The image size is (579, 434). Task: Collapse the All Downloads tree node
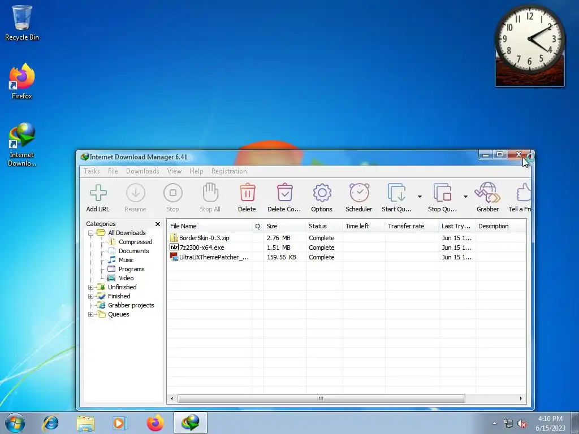pos(91,233)
